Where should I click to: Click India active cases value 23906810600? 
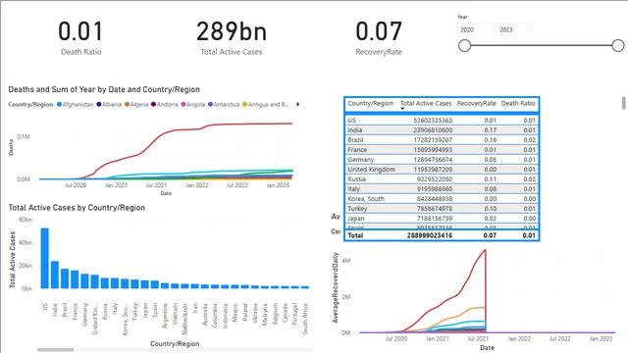pyautogui.click(x=433, y=130)
